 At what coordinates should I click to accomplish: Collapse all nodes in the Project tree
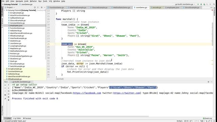click(x=38, y=7)
